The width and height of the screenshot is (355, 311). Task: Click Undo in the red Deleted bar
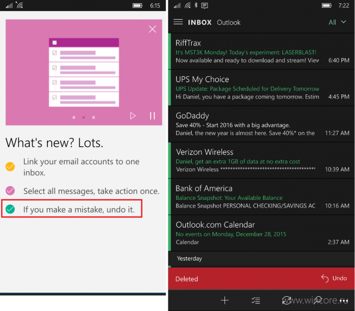[x=334, y=278]
